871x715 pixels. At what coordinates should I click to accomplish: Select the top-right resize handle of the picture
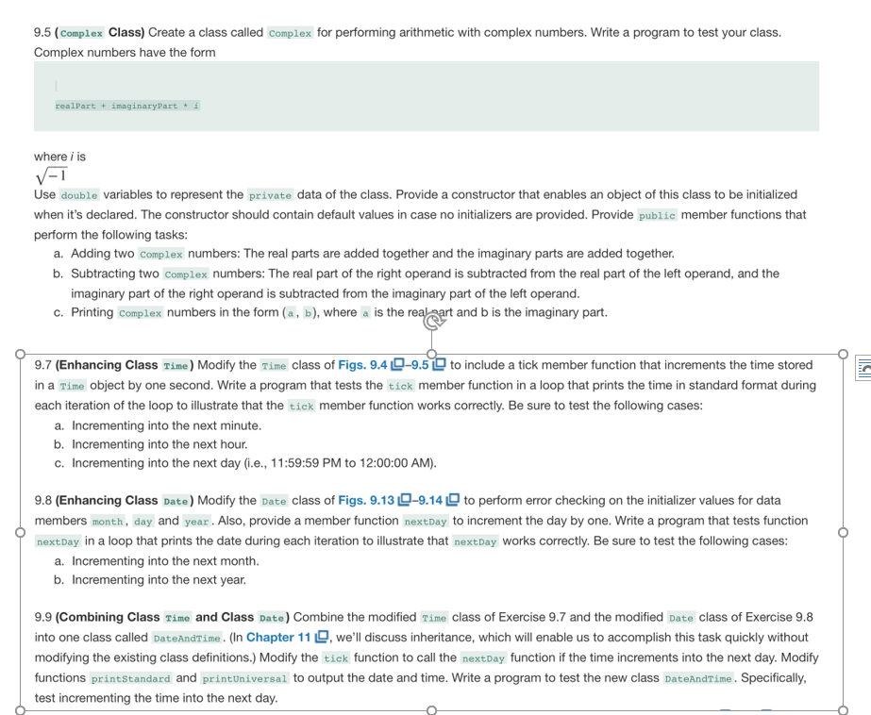click(x=843, y=354)
